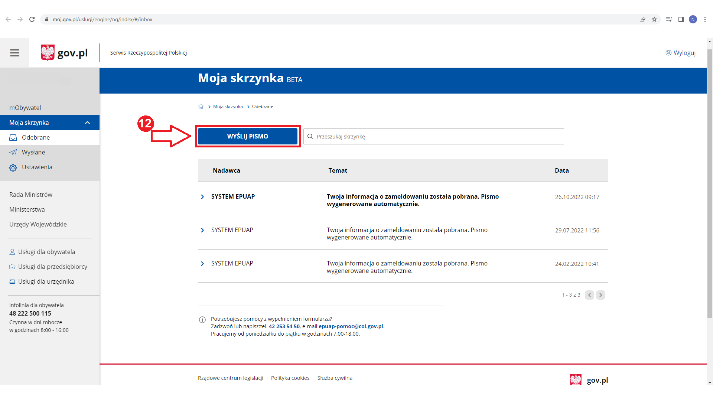The height and width of the screenshot is (401, 713).
Task: Open Służba cywilna footer link
Action: (x=335, y=378)
